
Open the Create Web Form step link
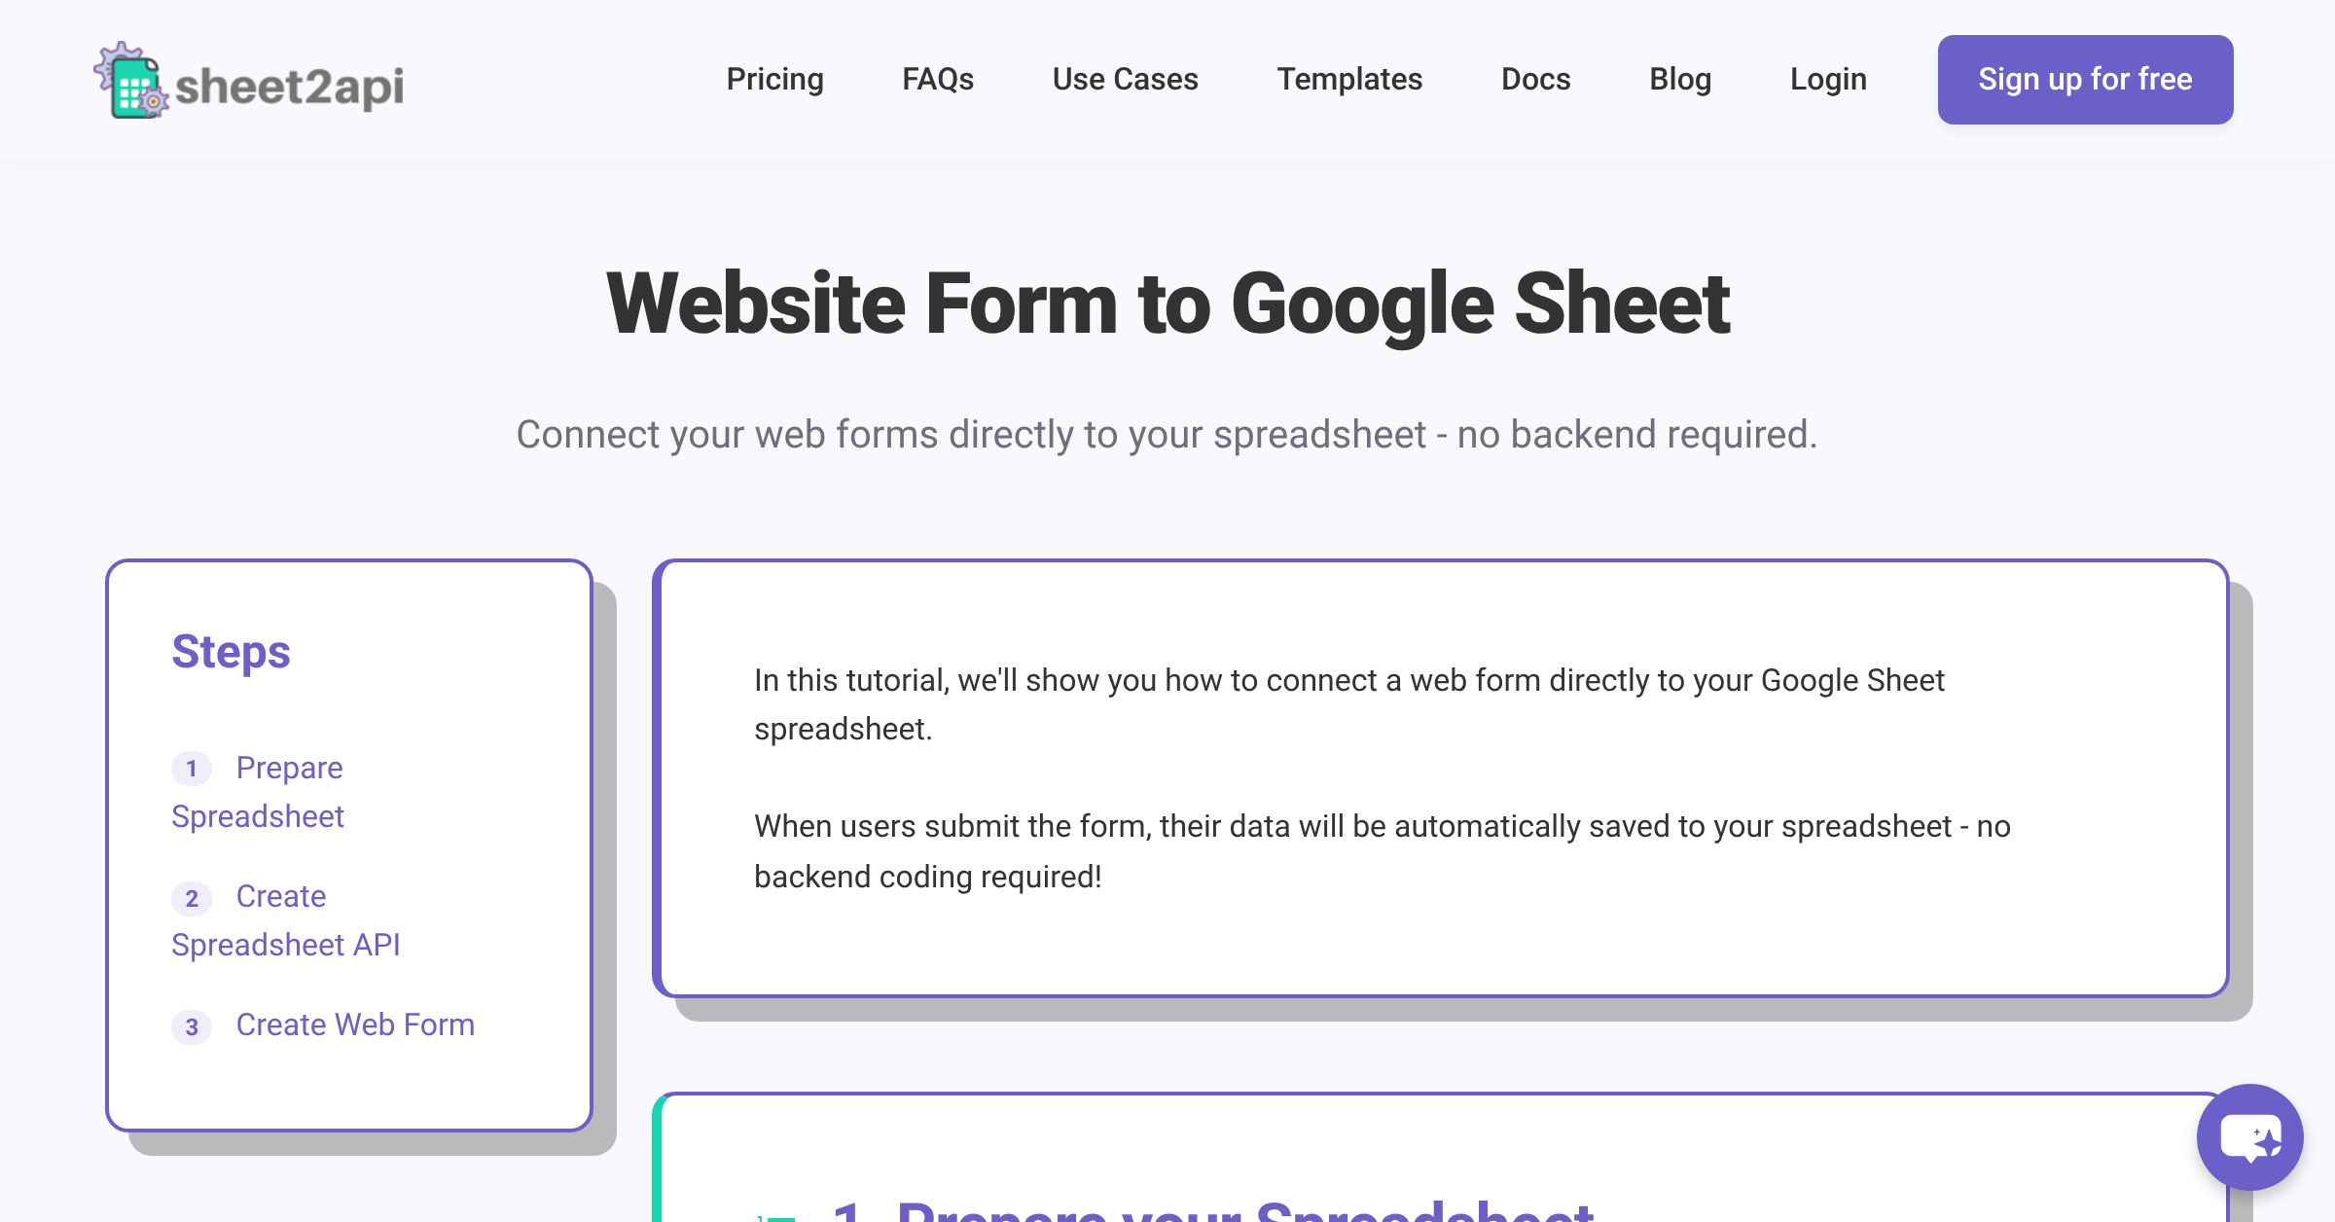click(x=354, y=1024)
